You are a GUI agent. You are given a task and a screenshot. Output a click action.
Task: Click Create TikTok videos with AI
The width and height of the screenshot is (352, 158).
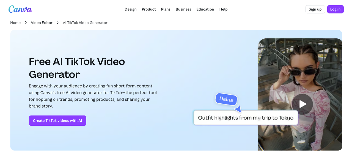(x=57, y=121)
